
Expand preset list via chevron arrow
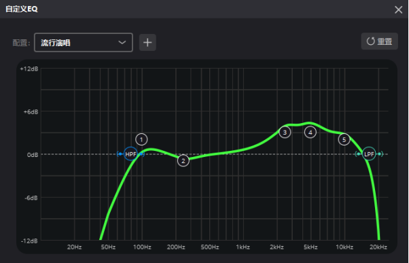coord(122,42)
